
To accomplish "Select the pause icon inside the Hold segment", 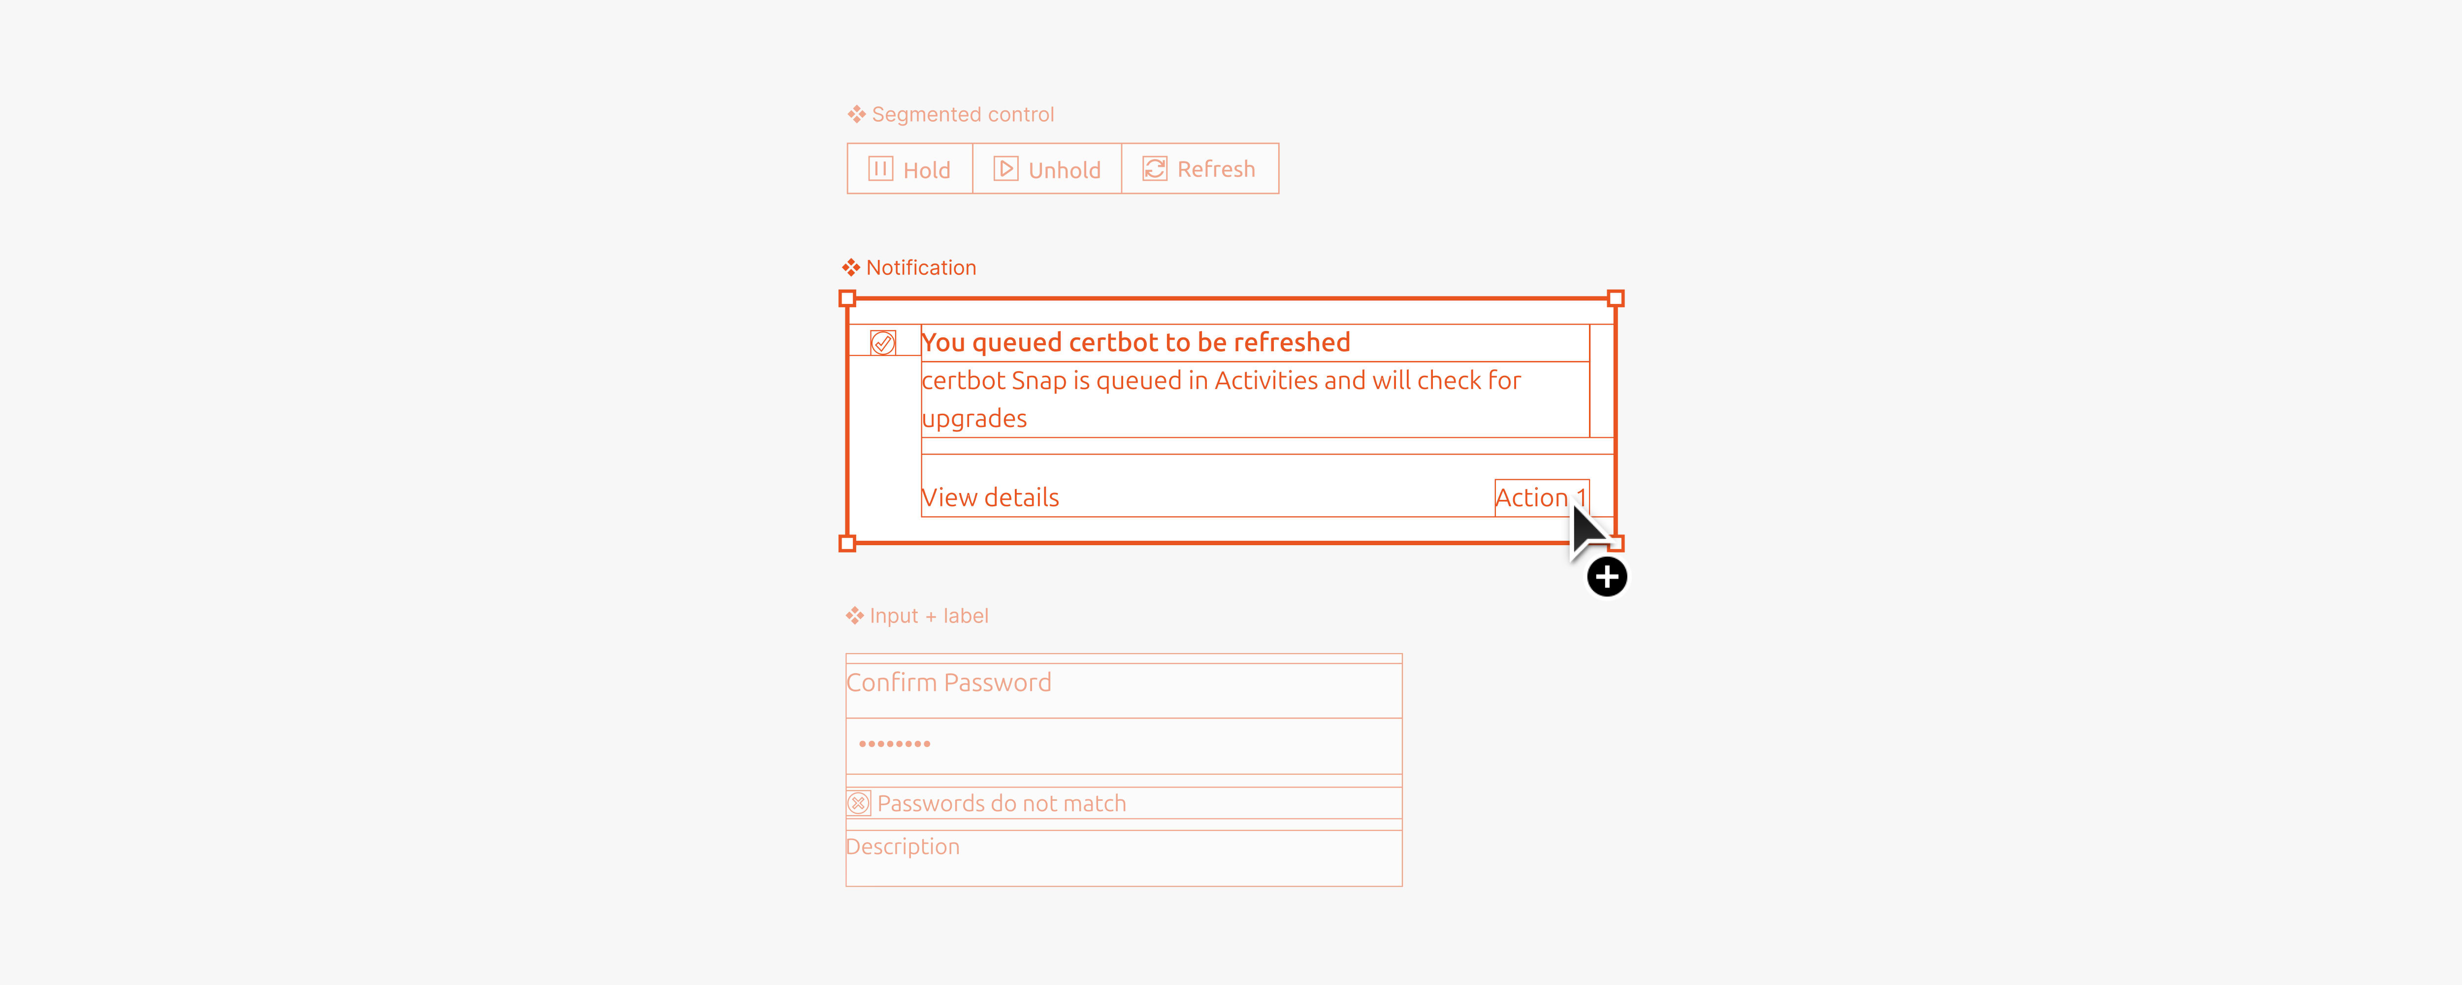I will point(882,168).
